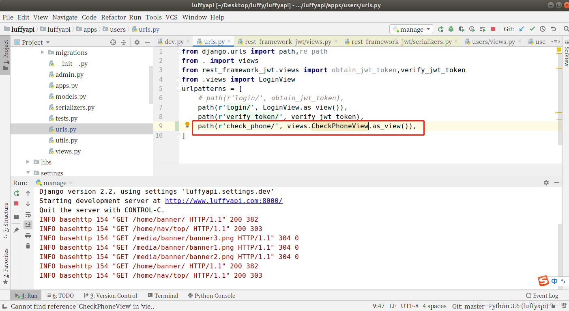Open Git master branch popup
Screen dimensions: 569x311
click(x=468, y=306)
